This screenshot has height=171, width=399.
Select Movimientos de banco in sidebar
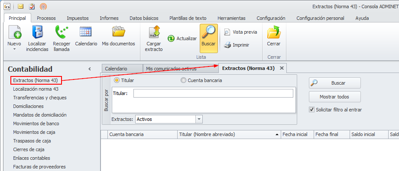tap(36, 123)
